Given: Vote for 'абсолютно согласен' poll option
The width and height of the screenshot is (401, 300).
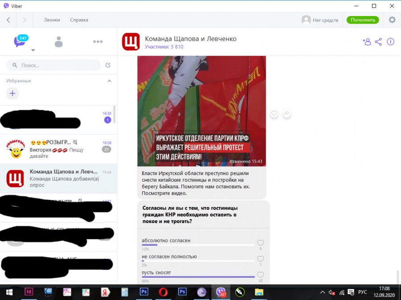Looking at the screenshot, I should tap(261, 243).
